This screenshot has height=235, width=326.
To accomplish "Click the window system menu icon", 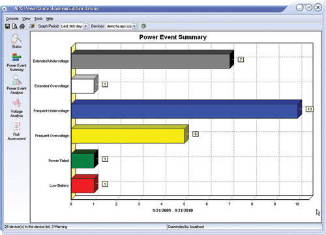I will click(5, 8).
